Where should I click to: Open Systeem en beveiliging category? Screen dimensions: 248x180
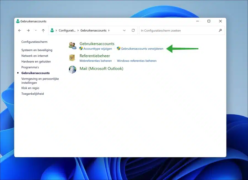point(37,50)
